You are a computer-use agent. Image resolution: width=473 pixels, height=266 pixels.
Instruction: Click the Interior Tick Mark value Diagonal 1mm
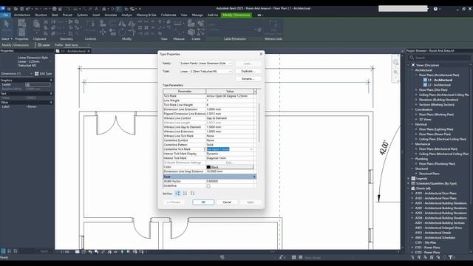pyautogui.click(x=230, y=158)
